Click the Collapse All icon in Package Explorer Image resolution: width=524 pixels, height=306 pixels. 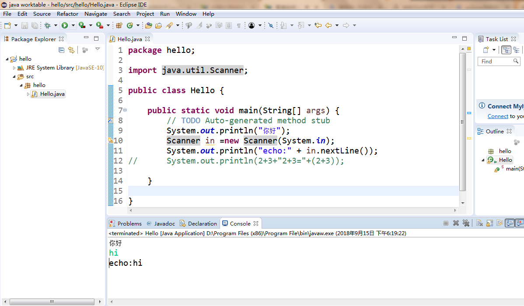tap(62, 50)
